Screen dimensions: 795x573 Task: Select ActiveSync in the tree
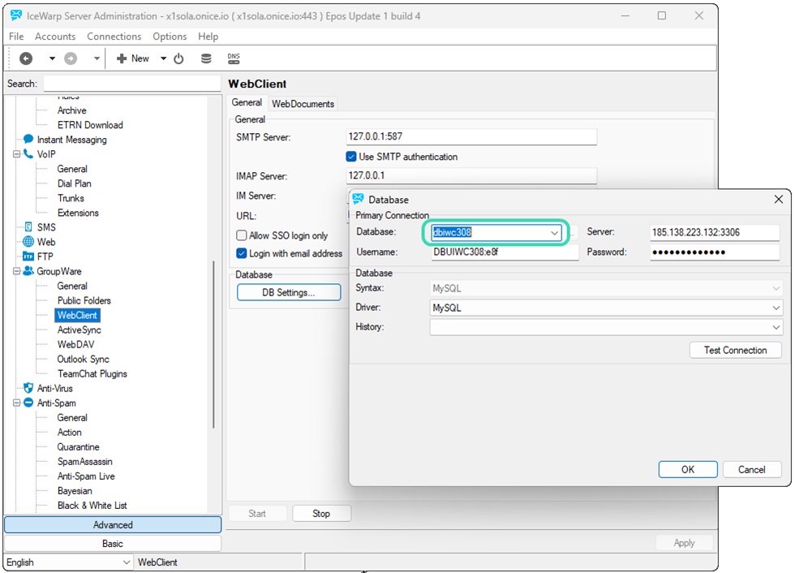(79, 330)
